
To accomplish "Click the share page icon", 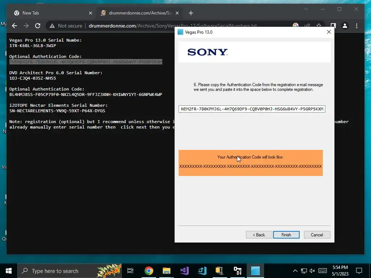I will pos(307,26).
